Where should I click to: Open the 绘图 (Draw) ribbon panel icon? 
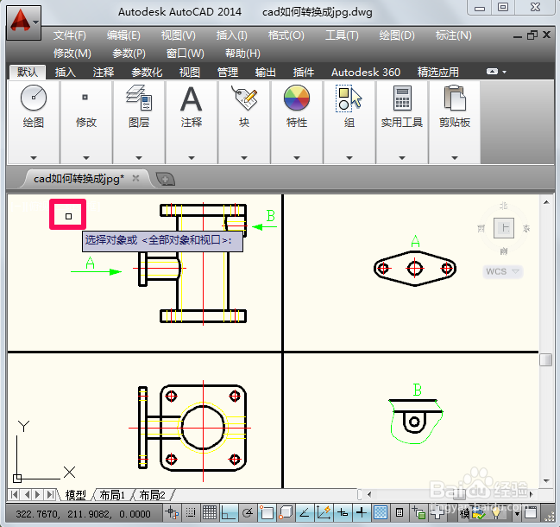coord(33,98)
